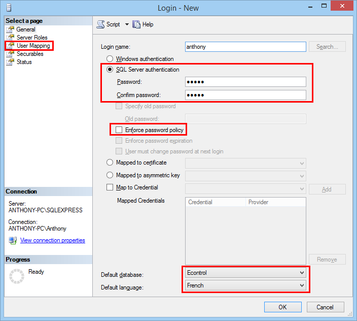The image size is (357, 321).
Task: Open the Default database dropdown
Action: tap(302, 273)
